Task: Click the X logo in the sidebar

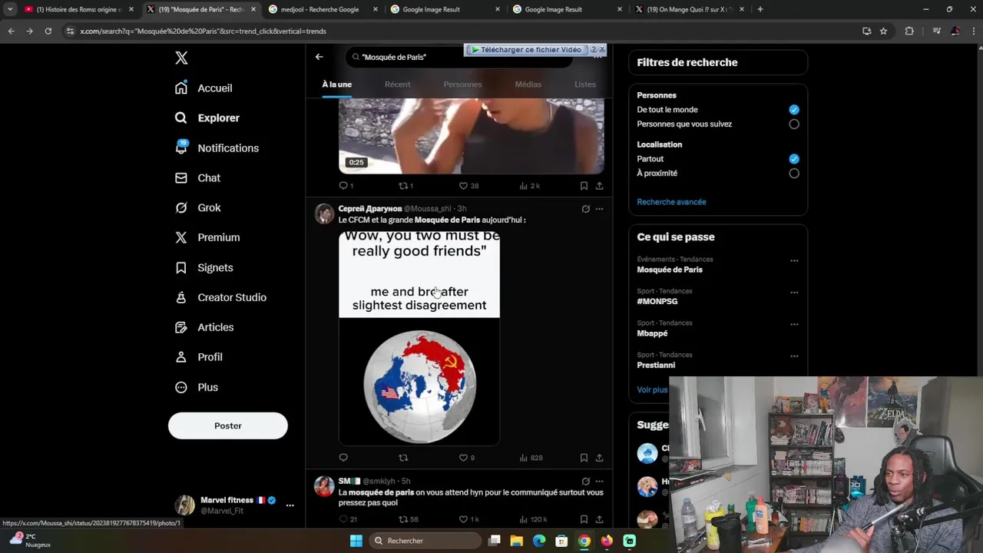Action: (x=181, y=58)
